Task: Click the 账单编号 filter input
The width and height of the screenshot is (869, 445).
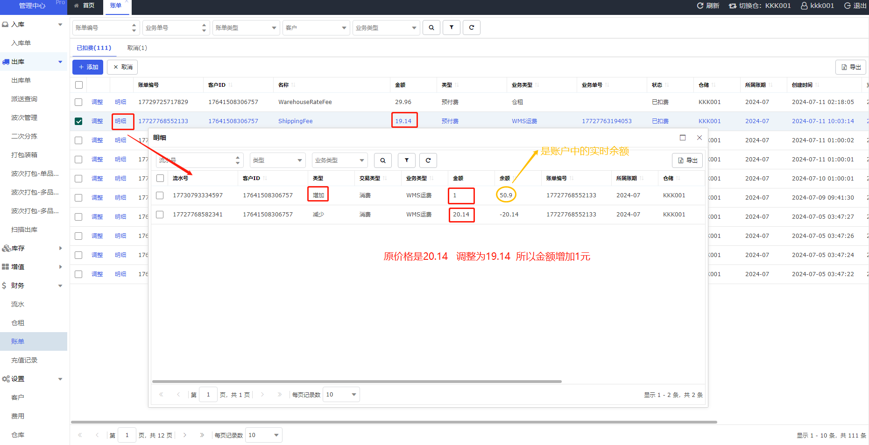Action: click(x=106, y=28)
